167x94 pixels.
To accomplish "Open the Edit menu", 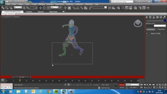I will pos(8,4).
